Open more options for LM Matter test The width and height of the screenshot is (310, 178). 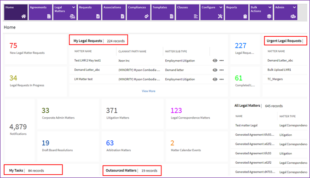click(x=222, y=79)
